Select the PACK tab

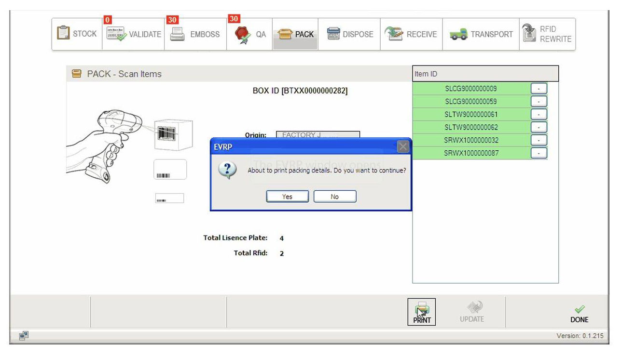[x=295, y=34]
